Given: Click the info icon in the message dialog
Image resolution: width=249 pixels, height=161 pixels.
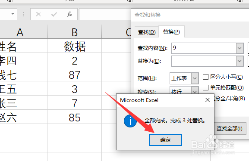Looking at the screenshot, I should [130, 121].
